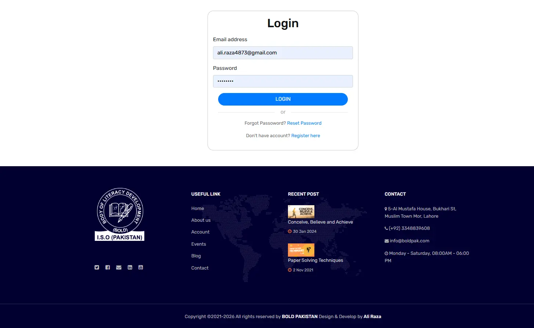Screen dimensions: 534x328
Task: Click the (+92) 3348839608 phone number
Action: pyautogui.click(x=409, y=228)
